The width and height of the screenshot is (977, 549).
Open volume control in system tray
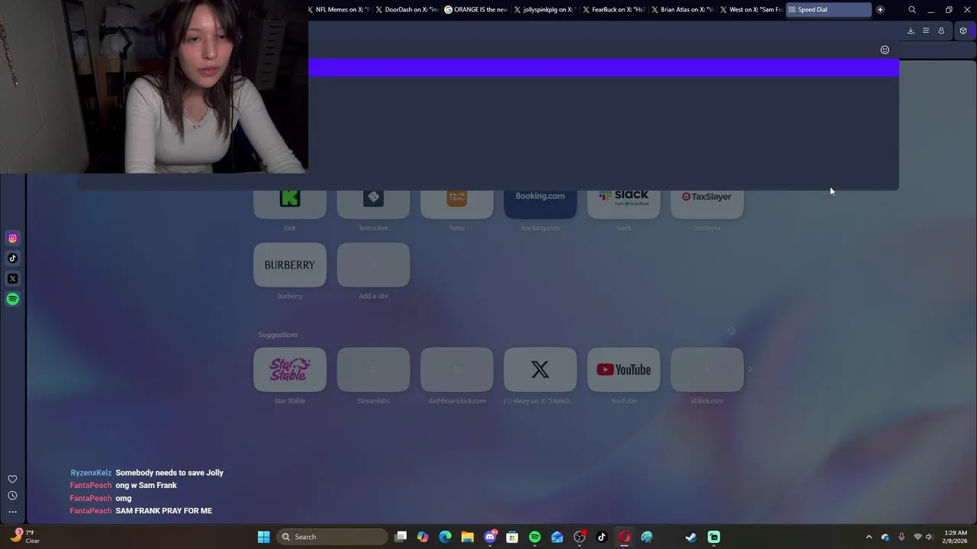tap(929, 537)
